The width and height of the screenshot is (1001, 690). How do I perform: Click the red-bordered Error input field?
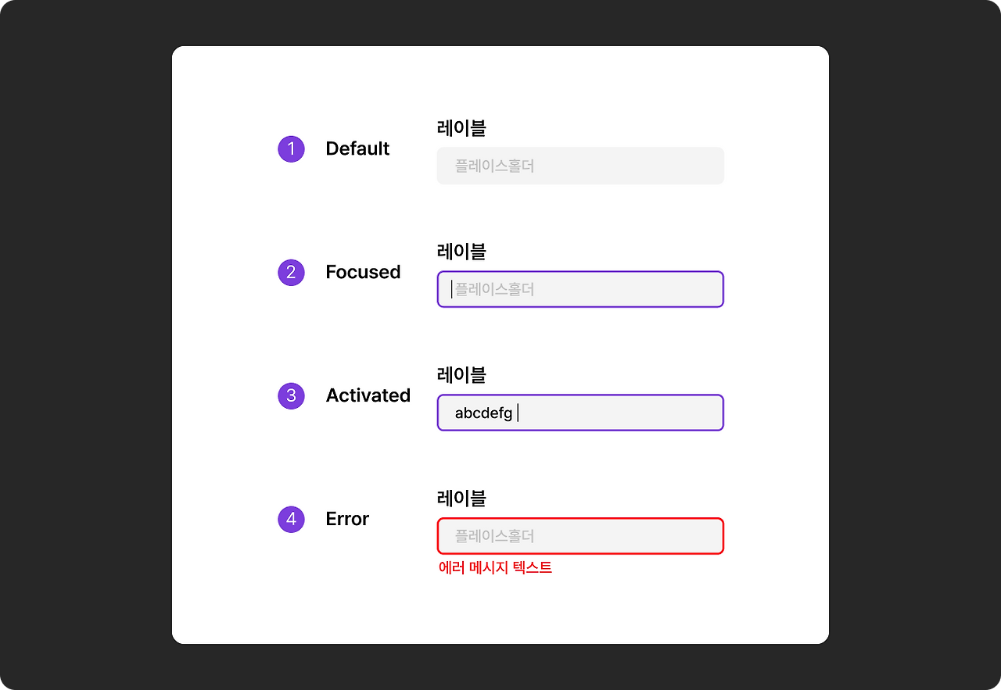tap(579, 536)
